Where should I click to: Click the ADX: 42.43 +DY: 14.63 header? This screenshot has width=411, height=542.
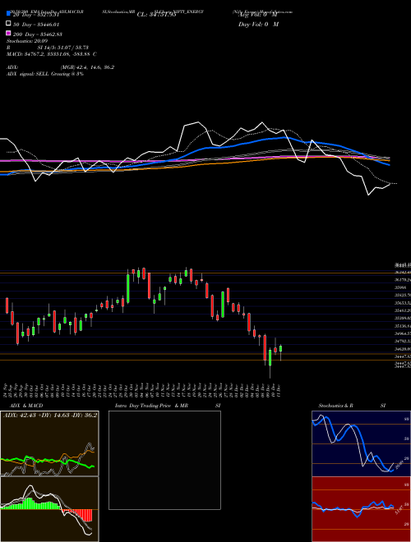point(50,415)
